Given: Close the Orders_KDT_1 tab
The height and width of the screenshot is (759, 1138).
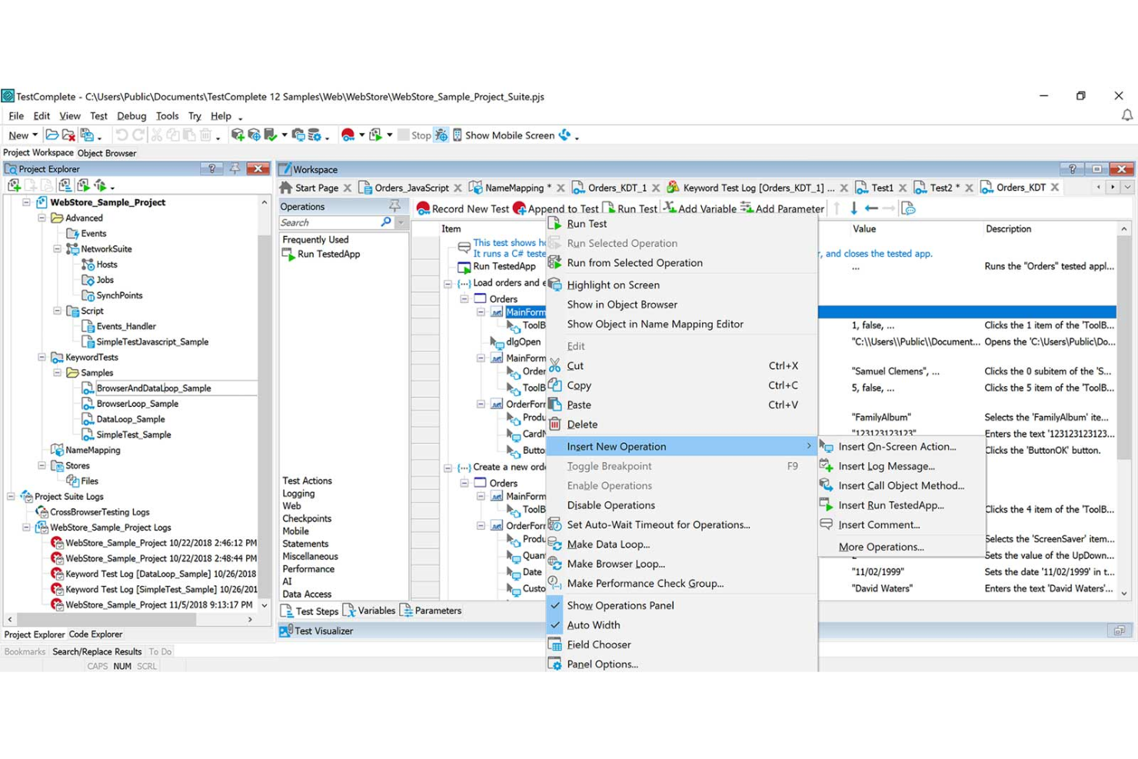Looking at the screenshot, I should point(656,188).
